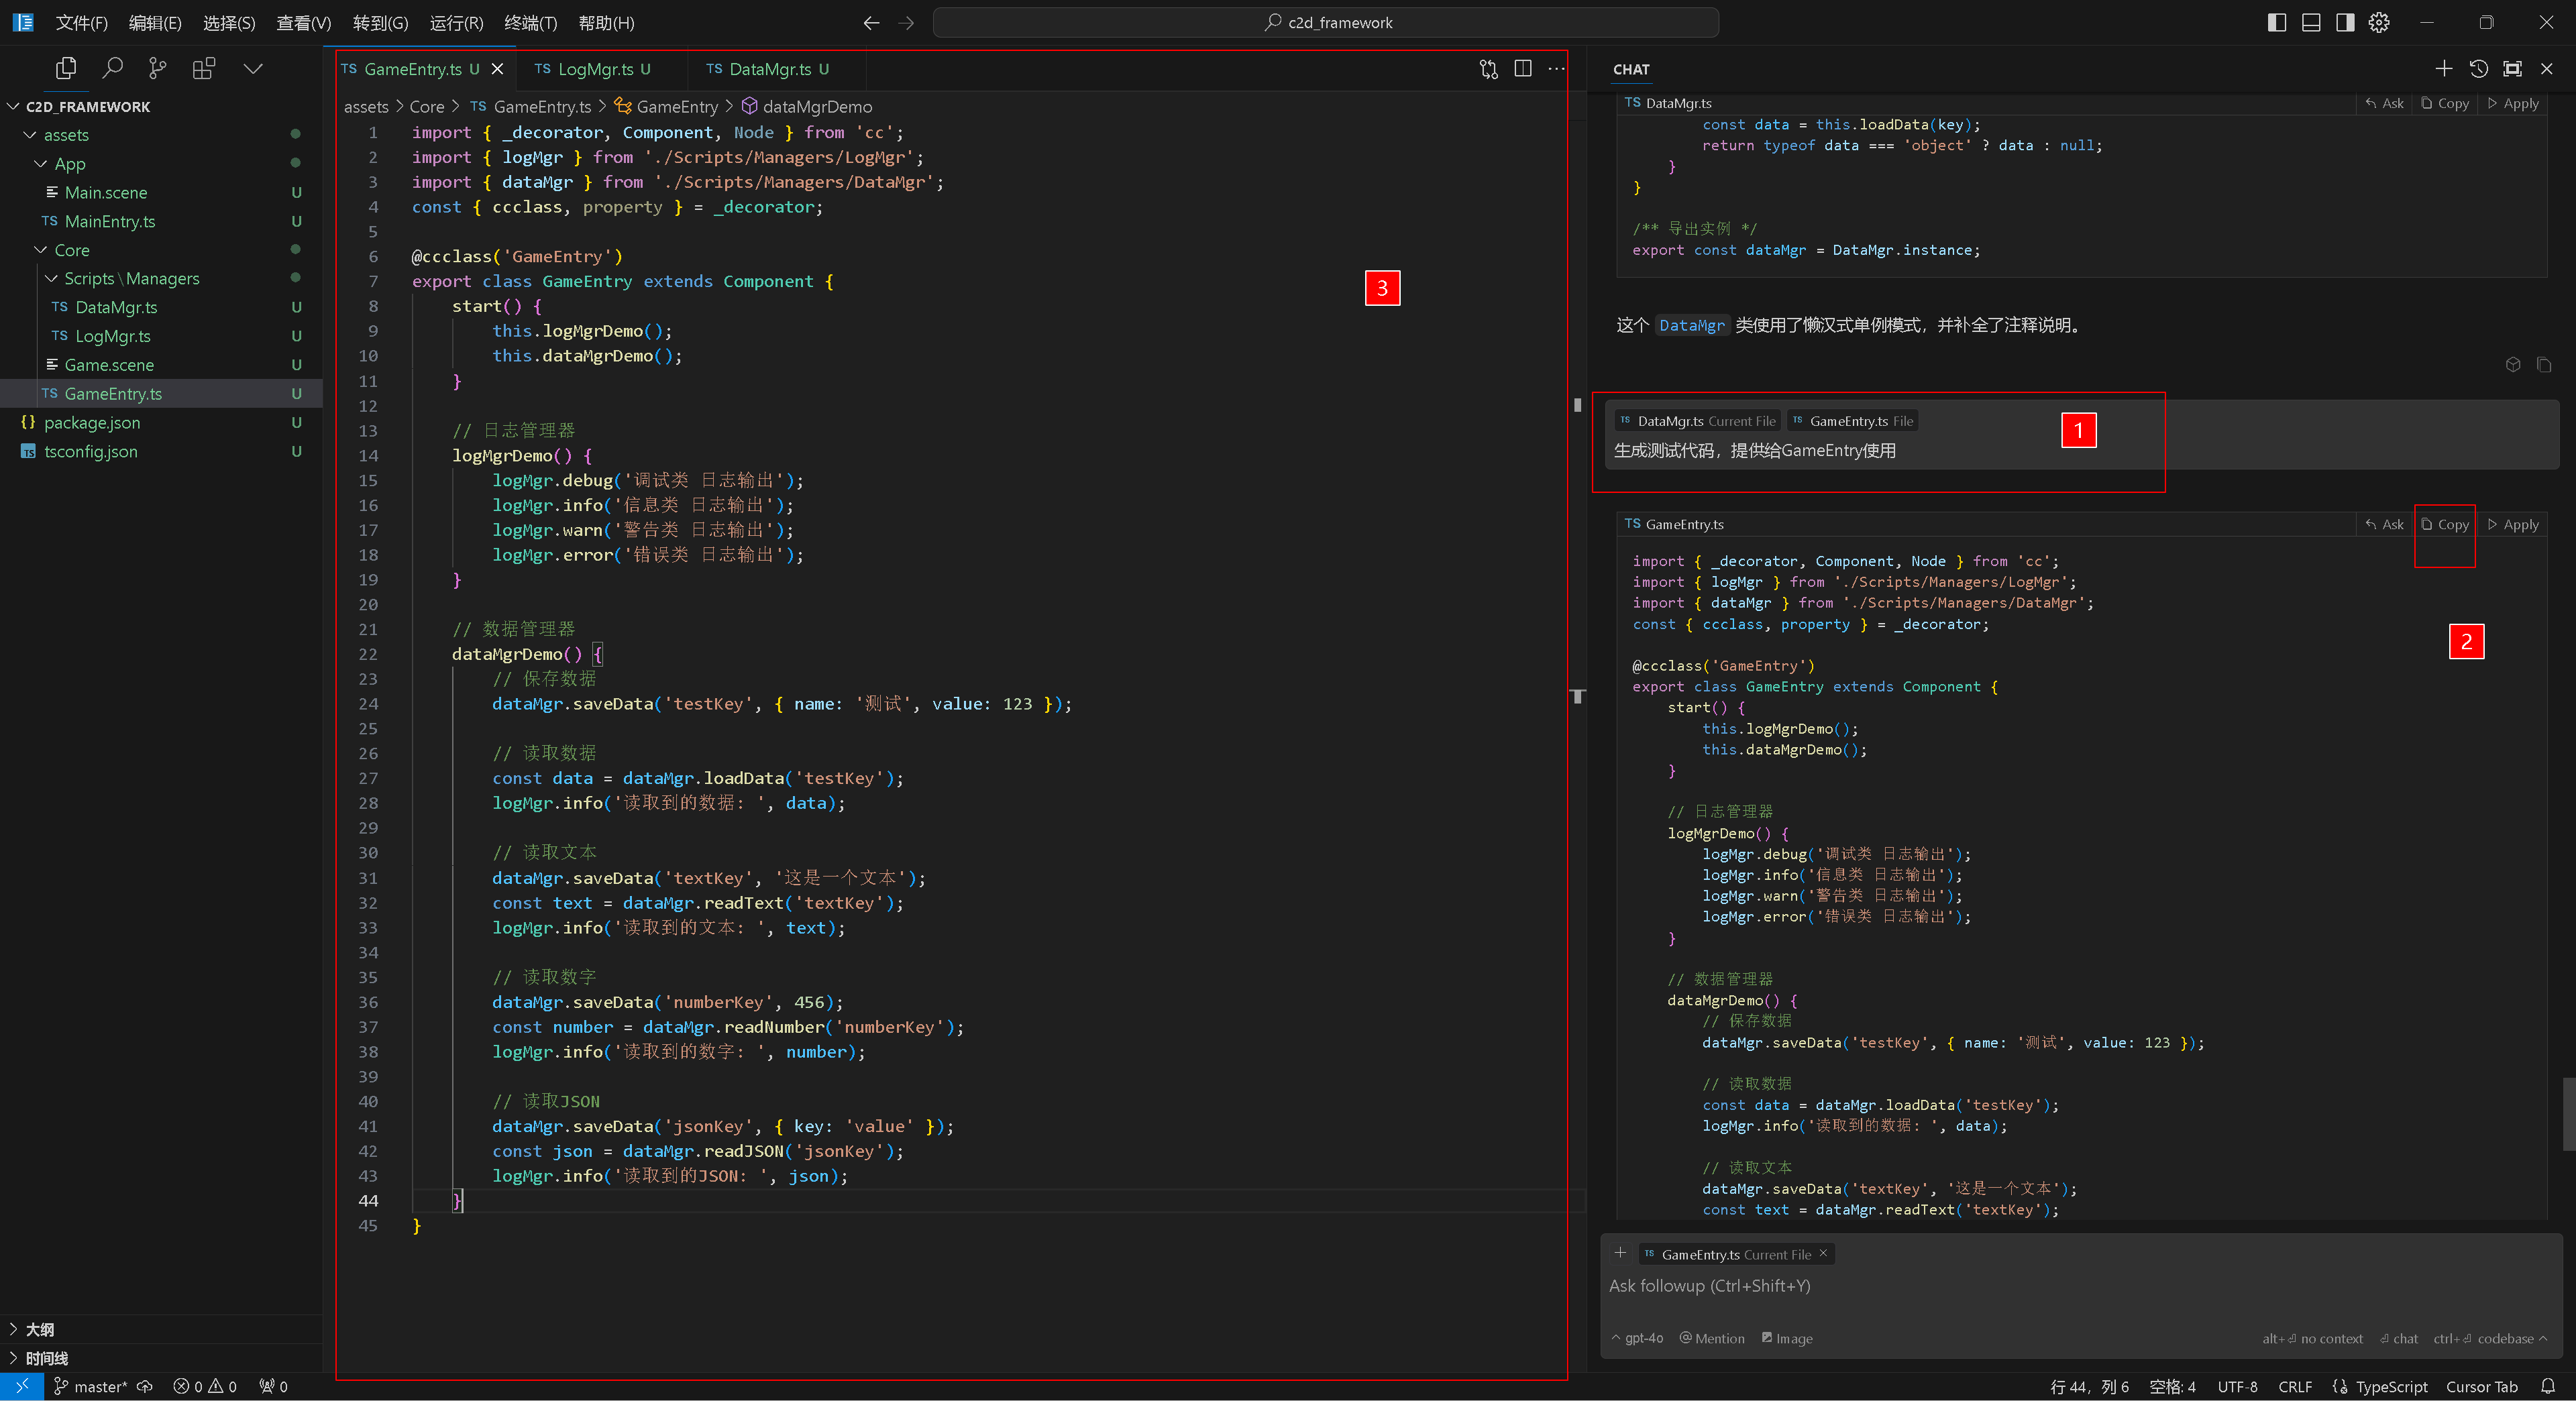Click the copy message icon below response

coord(2544,365)
